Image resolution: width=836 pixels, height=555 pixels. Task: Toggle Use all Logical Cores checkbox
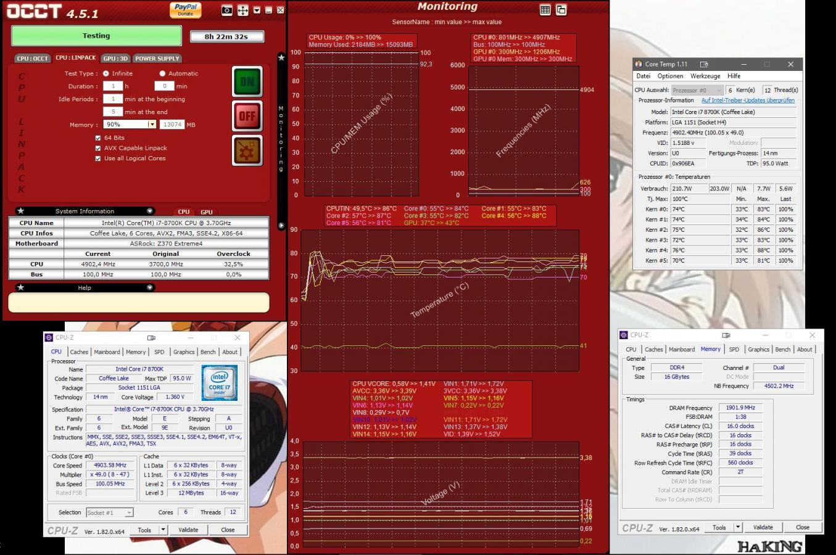tap(98, 158)
